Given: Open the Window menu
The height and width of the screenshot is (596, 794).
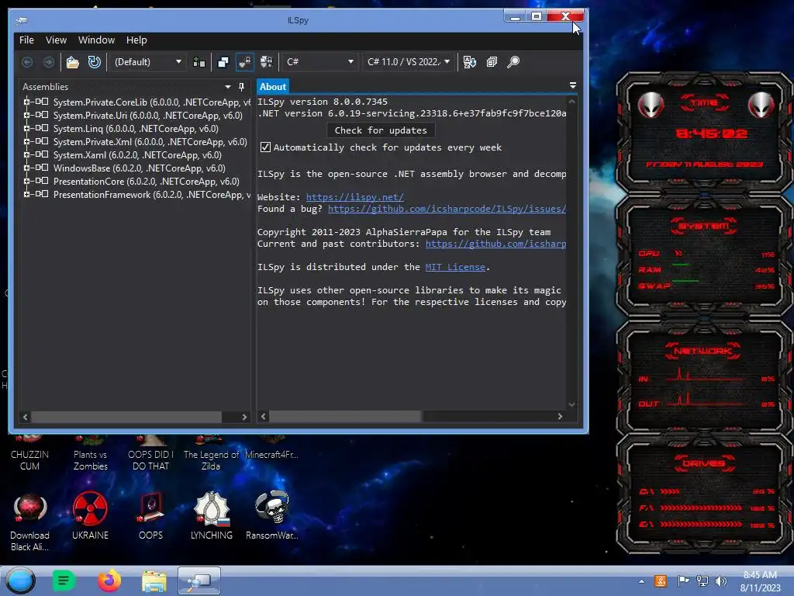Looking at the screenshot, I should coord(96,40).
